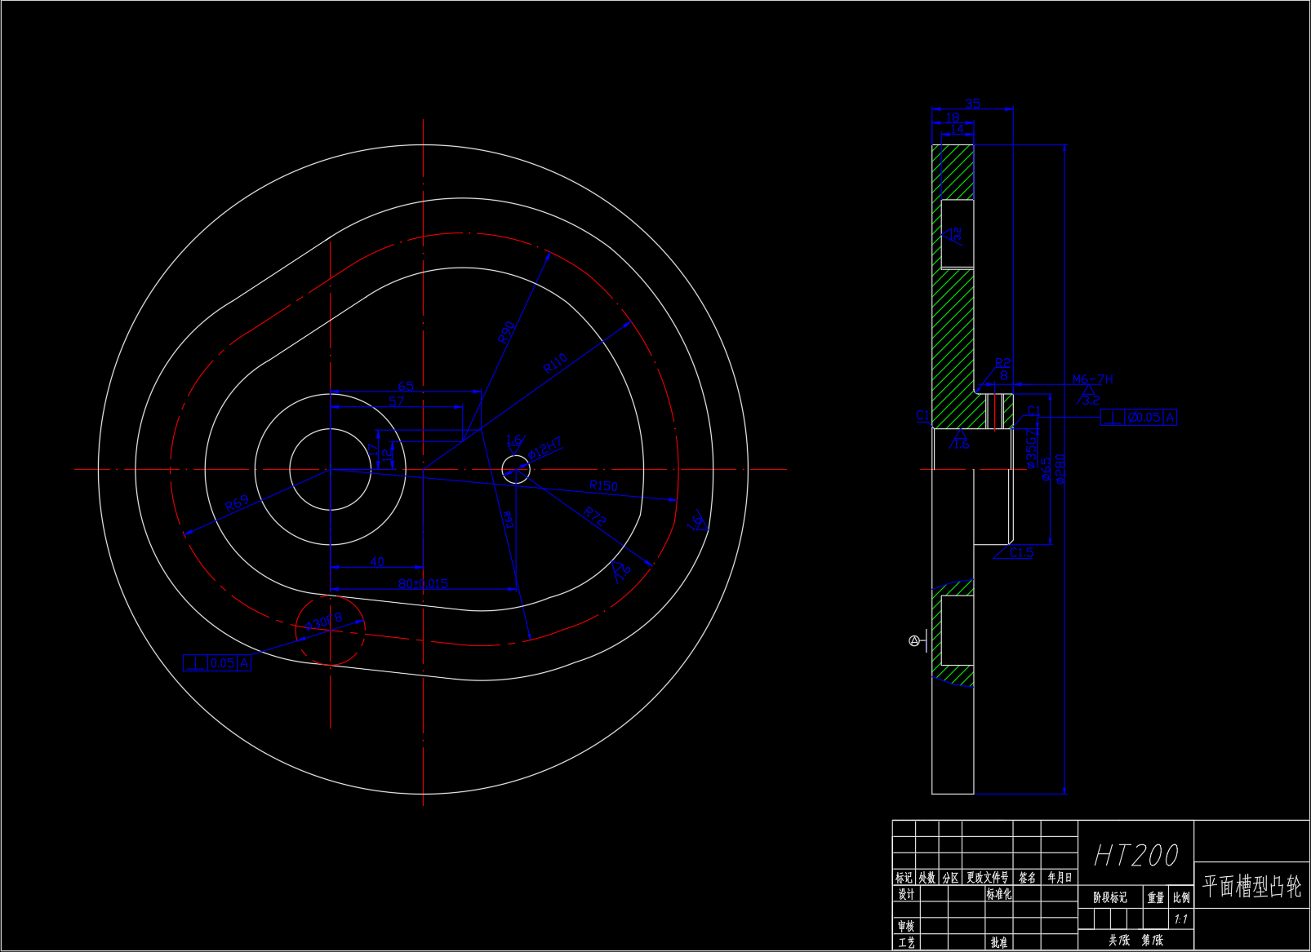Click the 比例 scale header

(1181, 897)
